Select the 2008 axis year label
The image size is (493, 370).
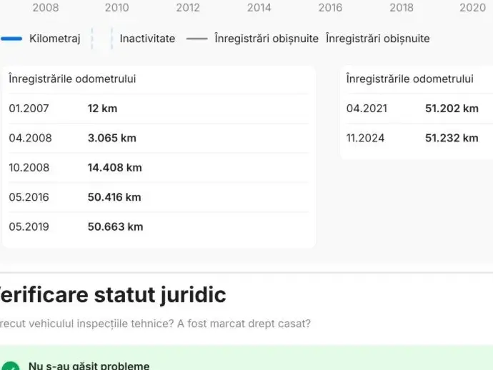pyautogui.click(x=46, y=8)
